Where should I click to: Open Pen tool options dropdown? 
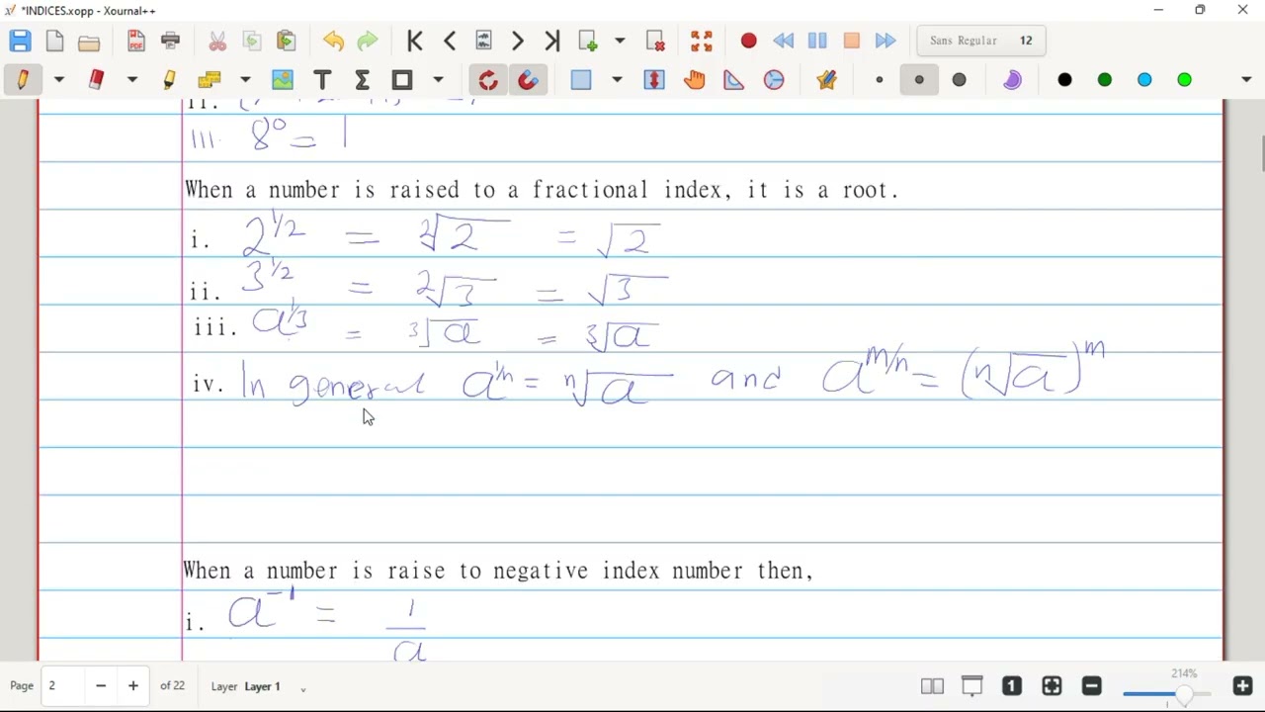click(59, 80)
